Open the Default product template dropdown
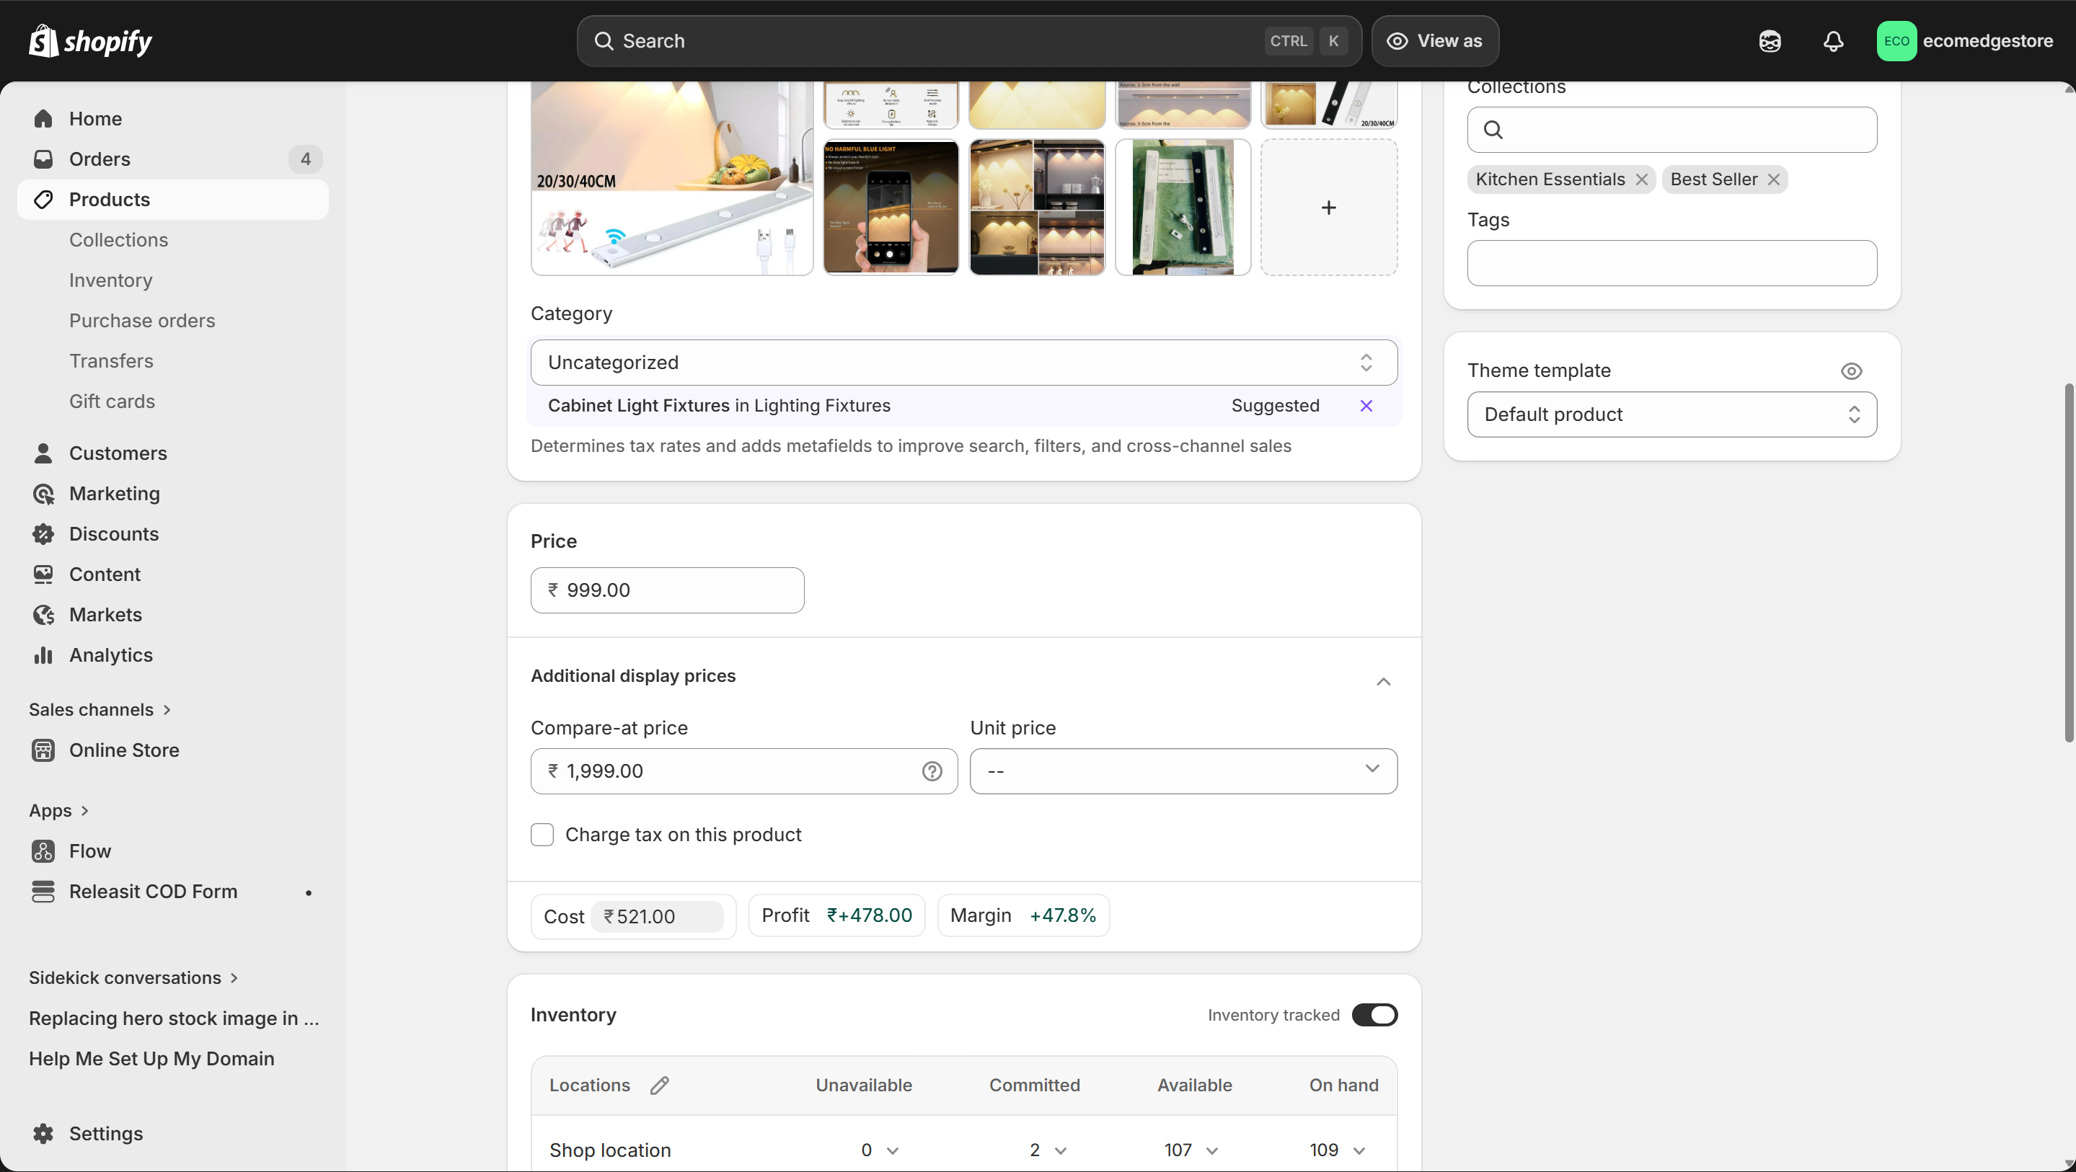2076x1172 pixels. [x=1671, y=414]
